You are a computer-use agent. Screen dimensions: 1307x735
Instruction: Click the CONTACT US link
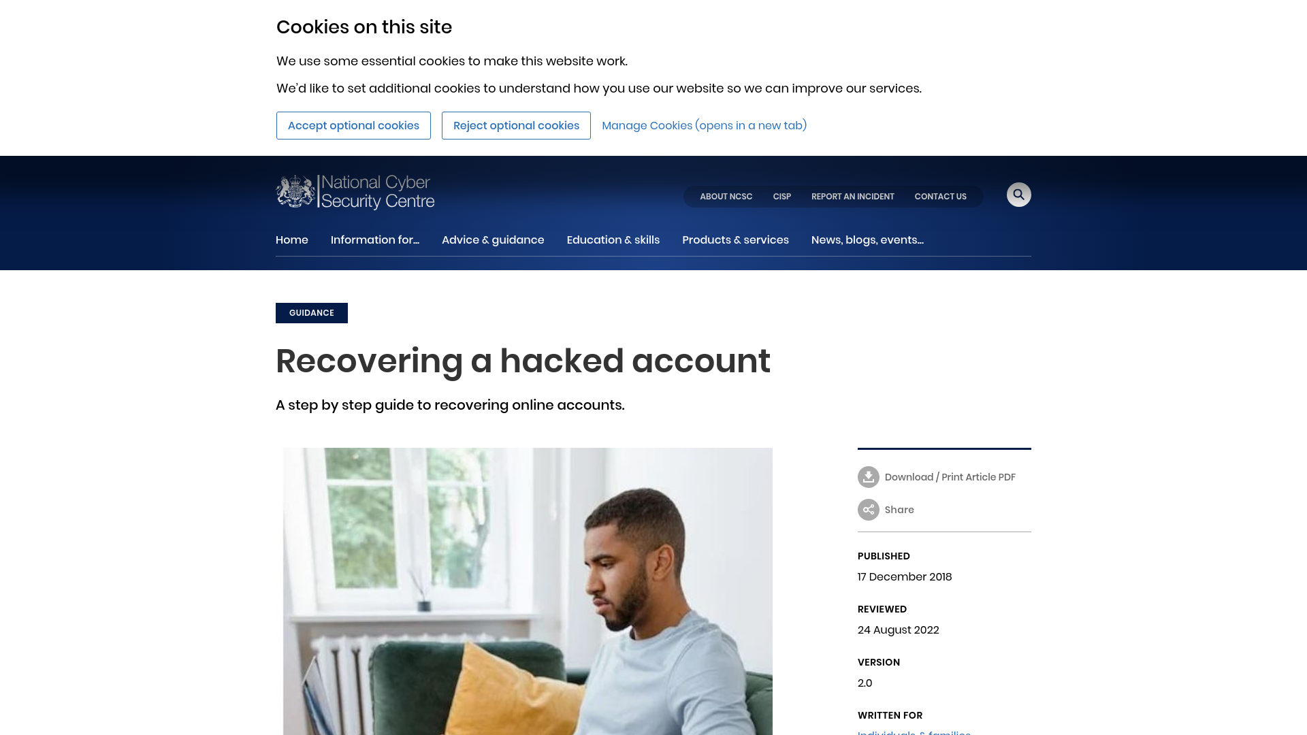coord(941,197)
